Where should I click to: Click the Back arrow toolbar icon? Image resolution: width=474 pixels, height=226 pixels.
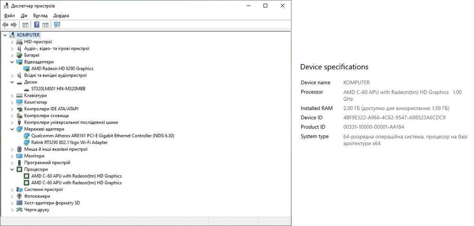coord(5,25)
